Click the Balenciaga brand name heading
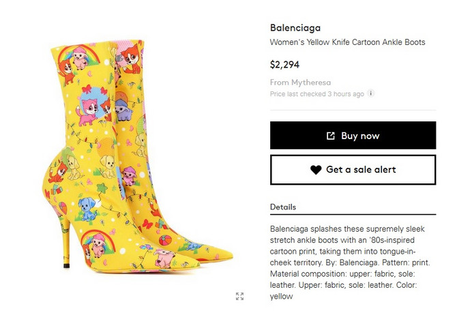Image resolution: width=457 pixels, height=330 pixels. (295, 28)
